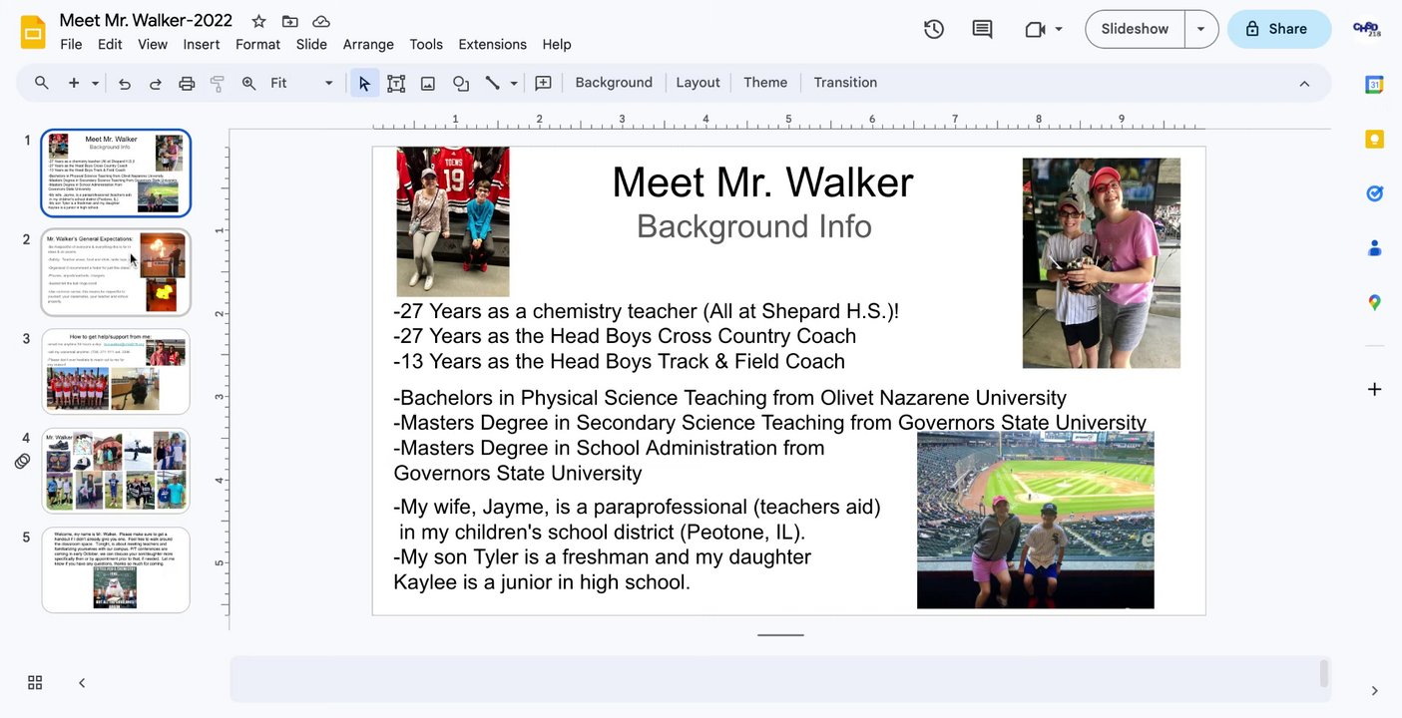The image size is (1402, 718).
Task: Open Google Keep side panel
Action: (x=1374, y=139)
